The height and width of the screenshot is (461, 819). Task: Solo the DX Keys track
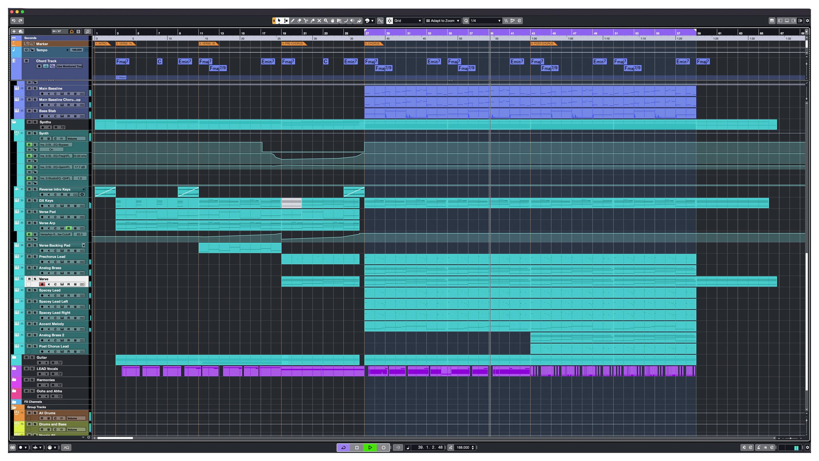pos(35,200)
